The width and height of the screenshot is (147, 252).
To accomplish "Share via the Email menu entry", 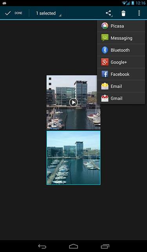I will tap(121, 86).
